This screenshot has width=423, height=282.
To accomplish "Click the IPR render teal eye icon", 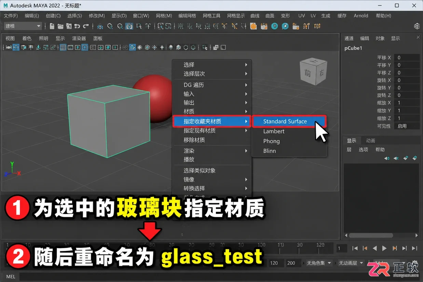I will (285, 26).
